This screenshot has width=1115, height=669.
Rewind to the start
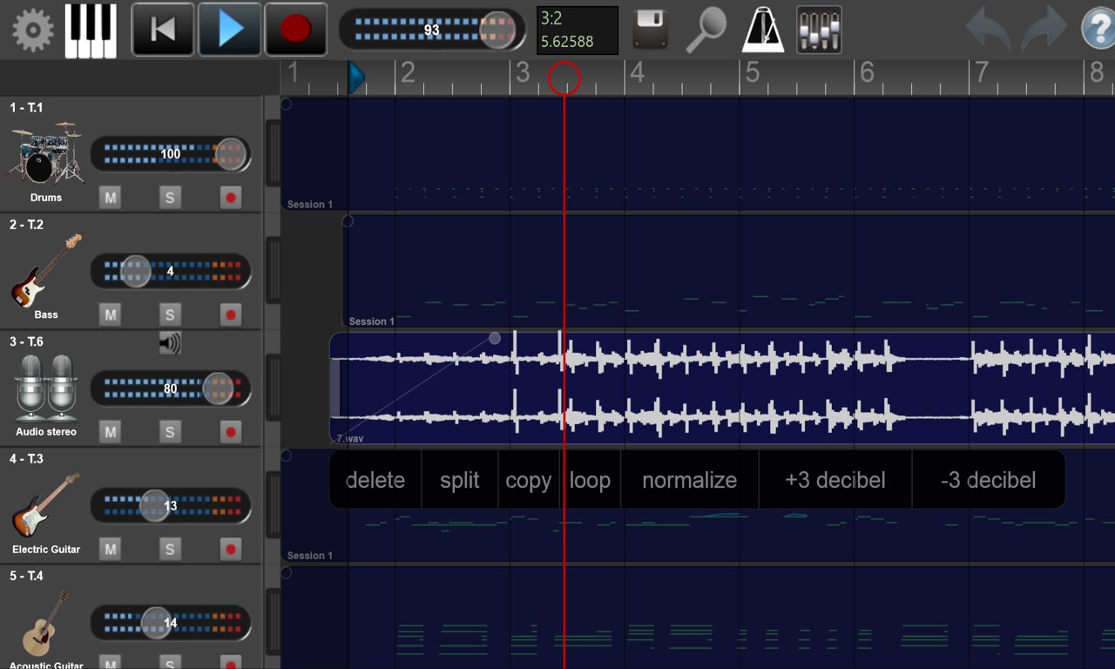pyautogui.click(x=163, y=30)
